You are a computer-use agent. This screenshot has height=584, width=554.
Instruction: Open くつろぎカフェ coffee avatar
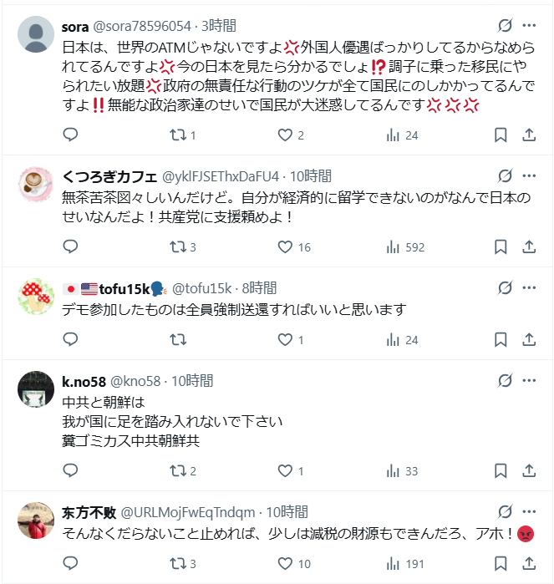pos(36,185)
